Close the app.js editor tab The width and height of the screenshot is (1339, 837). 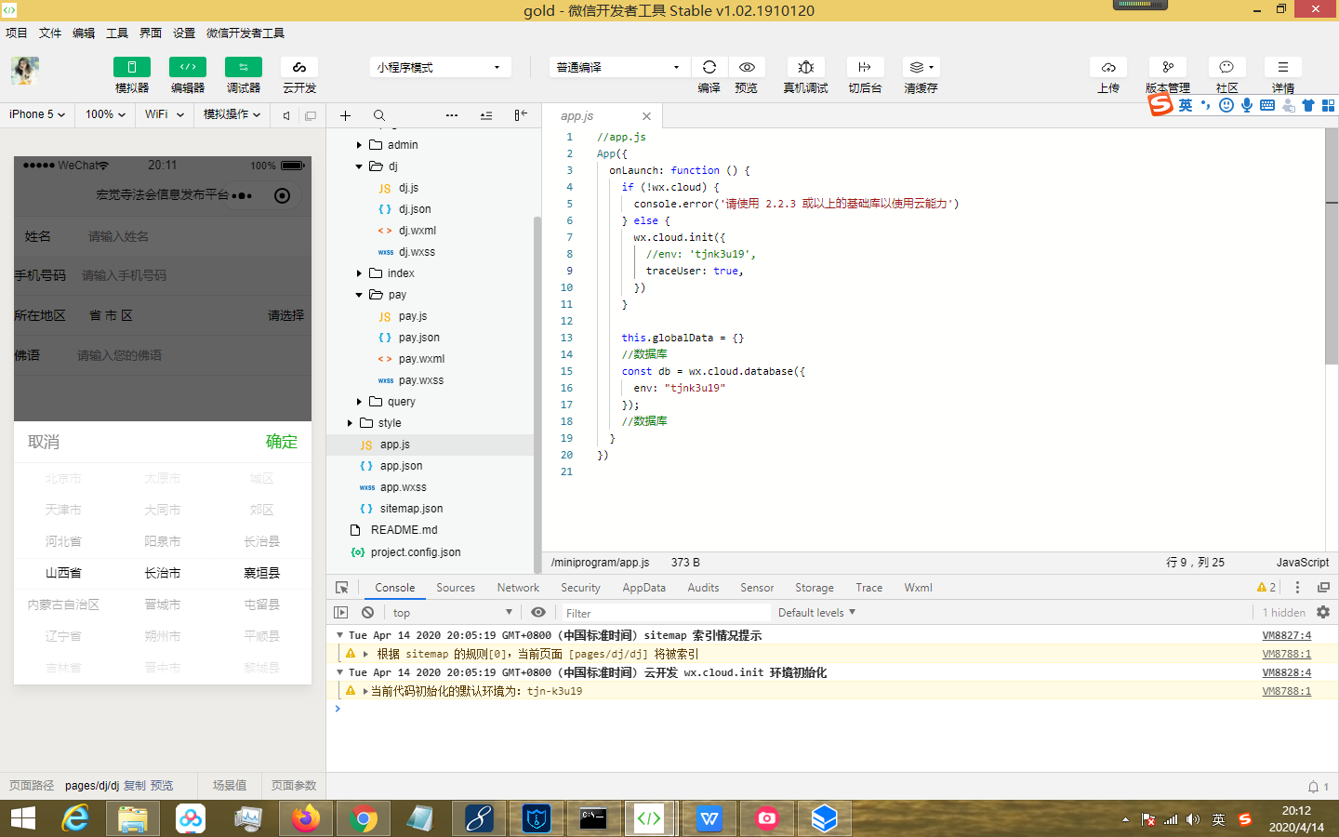click(x=646, y=116)
